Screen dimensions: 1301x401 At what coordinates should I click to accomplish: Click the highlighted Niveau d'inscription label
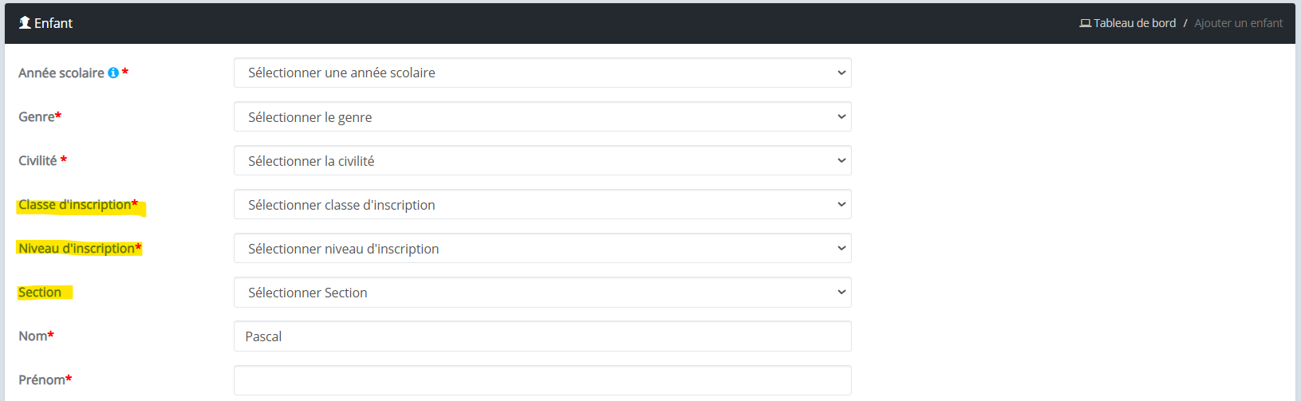tap(80, 249)
